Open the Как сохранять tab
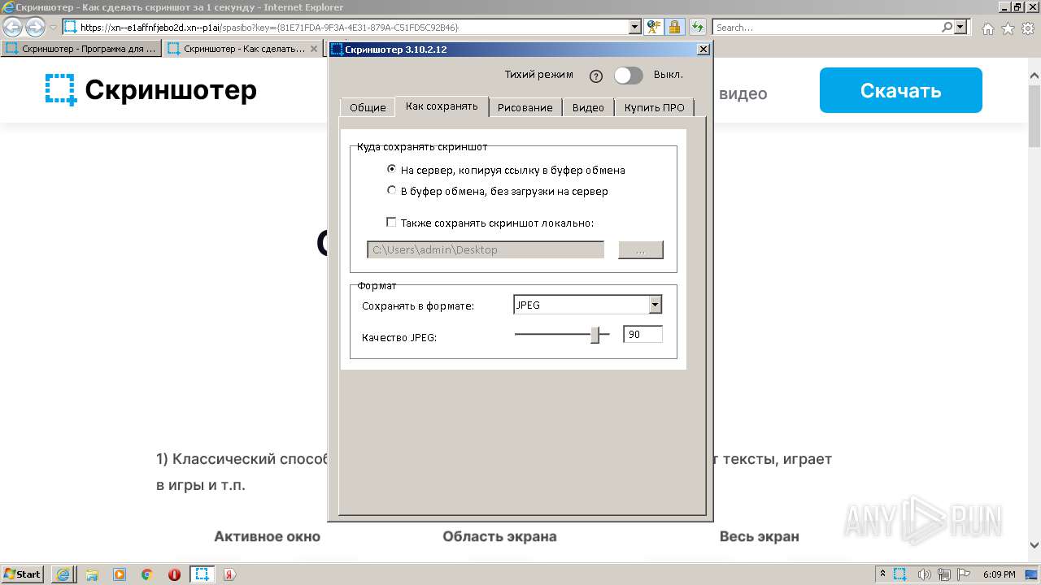 point(442,106)
